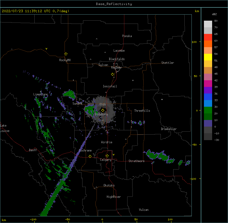Click the Cochrane city label

coord(85,150)
